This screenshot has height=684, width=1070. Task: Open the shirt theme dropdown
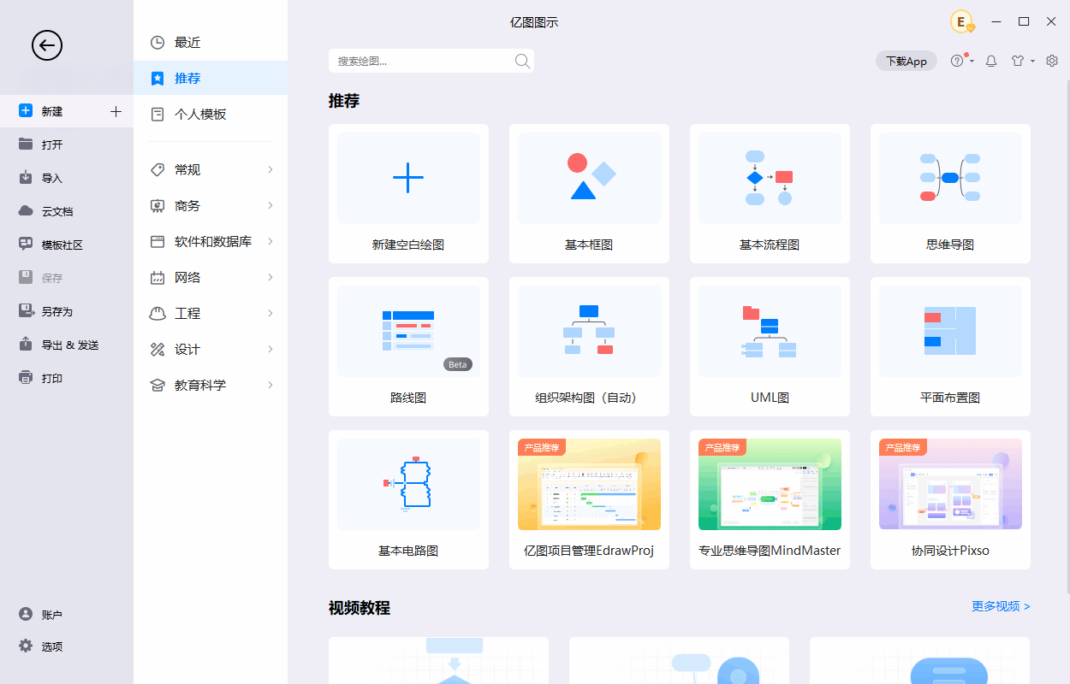point(1022,61)
